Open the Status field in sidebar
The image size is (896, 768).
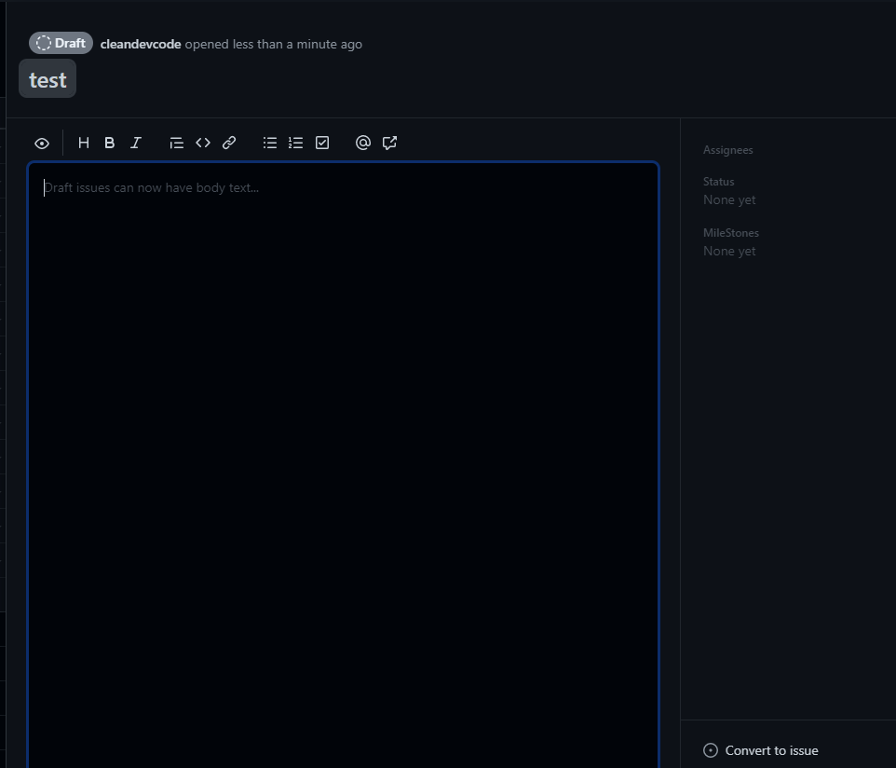pos(718,181)
